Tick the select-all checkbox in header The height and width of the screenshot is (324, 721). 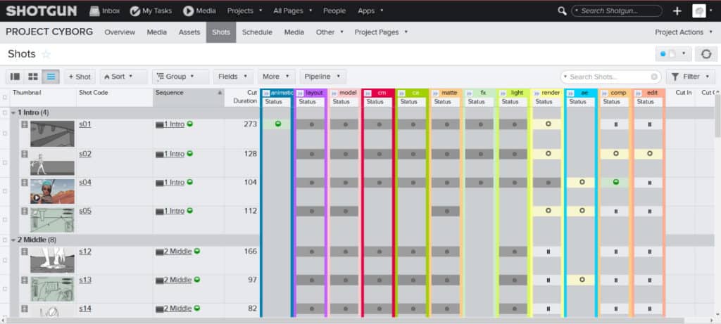(x=5, y=97)
